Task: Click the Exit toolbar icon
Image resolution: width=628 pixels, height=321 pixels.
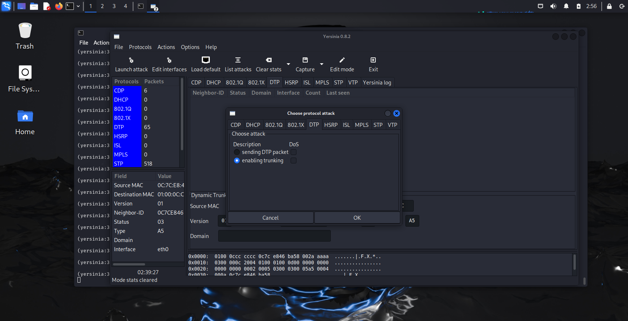Action: click(x=373, y=60)
